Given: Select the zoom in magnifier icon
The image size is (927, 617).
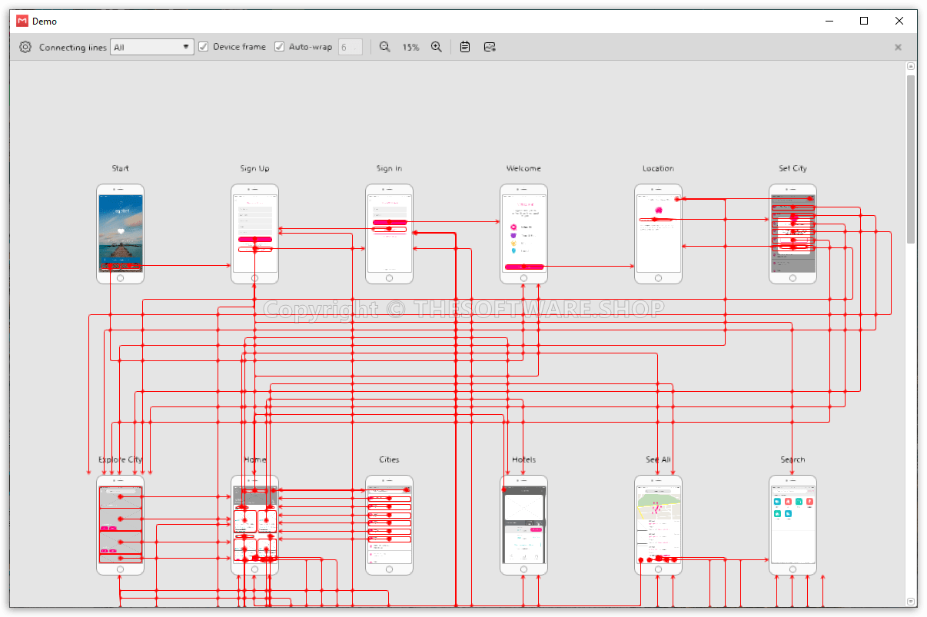Looking at the screenshot, I should click(437, 47).
